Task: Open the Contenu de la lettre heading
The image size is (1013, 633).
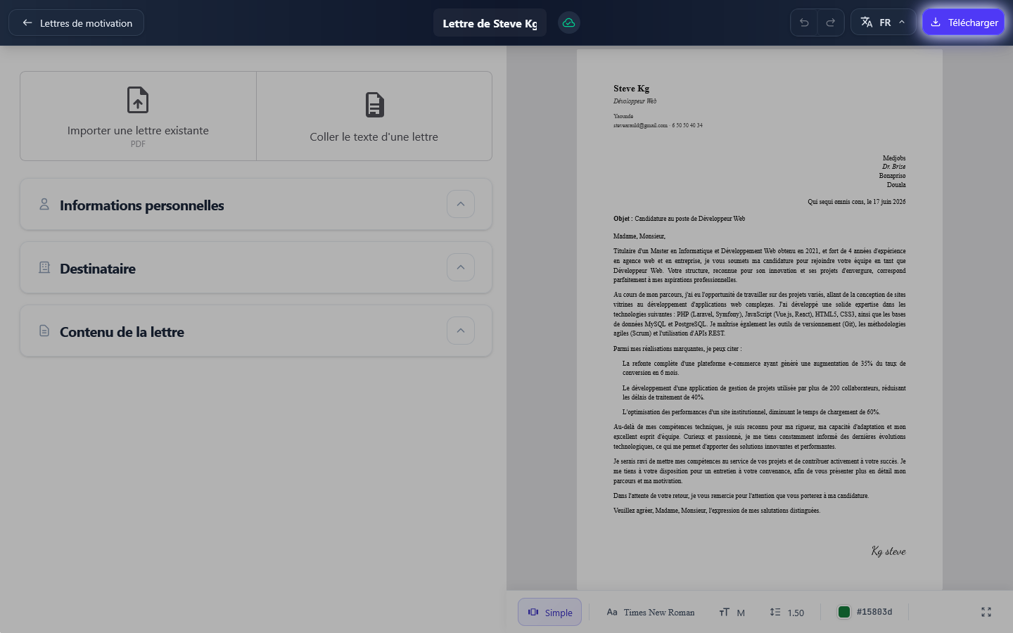Action: [x=122, y=332]
